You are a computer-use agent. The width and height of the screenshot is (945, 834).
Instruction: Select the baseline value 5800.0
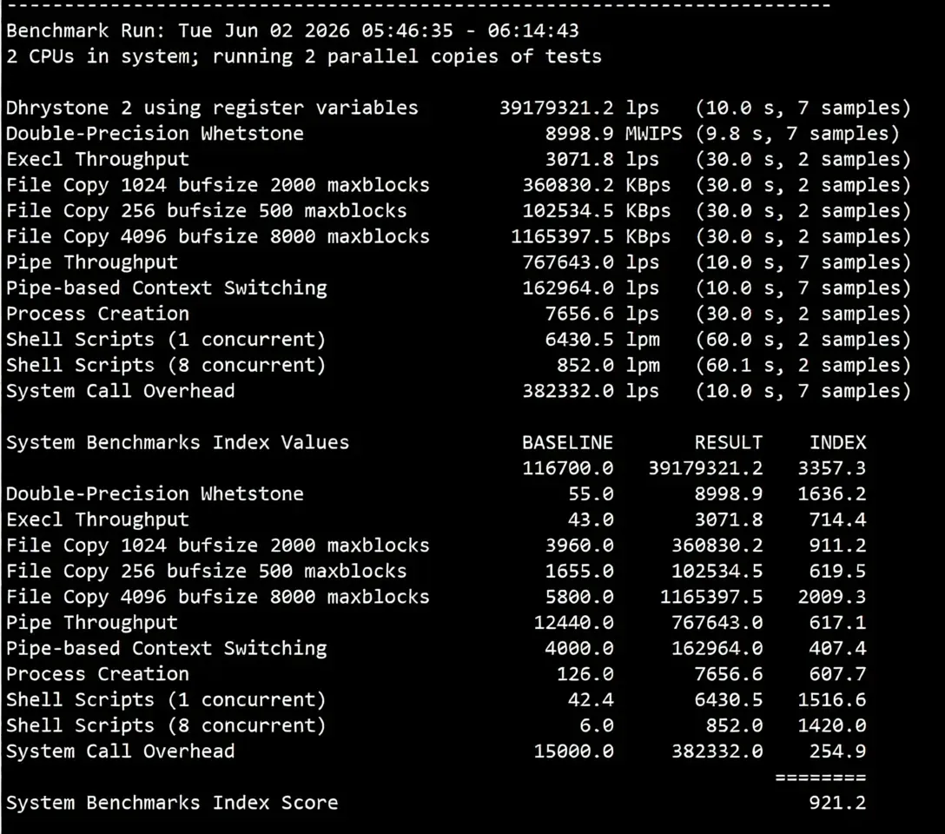pos(579,597)
